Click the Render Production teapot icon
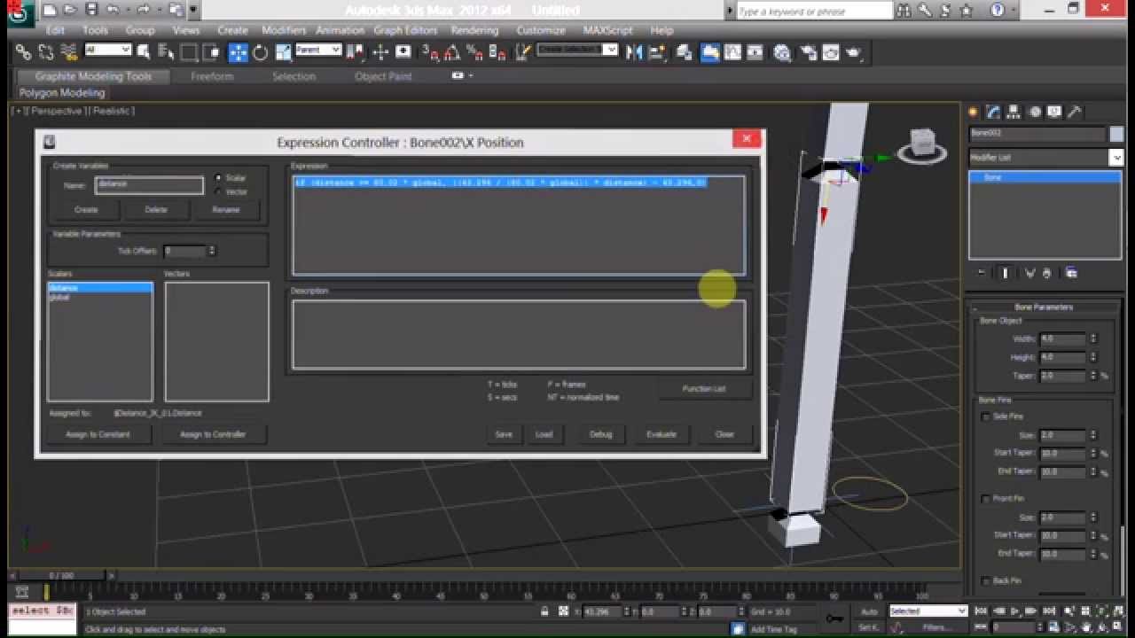Viewport: 1135px width, 638px height. pyautogui.click(x=855, y=52)
